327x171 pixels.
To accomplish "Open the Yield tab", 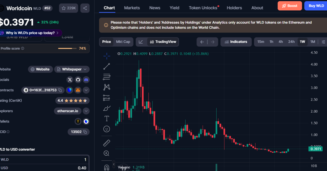I will coord(175,8).
